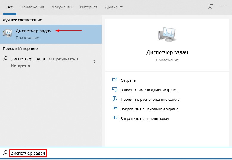Expand the Другие dropdown

pos(114,7)
